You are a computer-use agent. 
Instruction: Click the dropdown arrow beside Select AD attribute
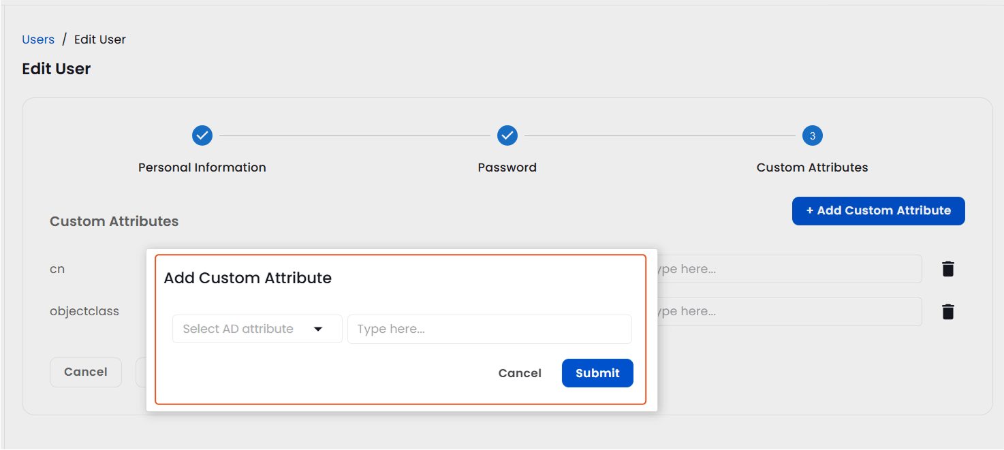tap(317, 329)
